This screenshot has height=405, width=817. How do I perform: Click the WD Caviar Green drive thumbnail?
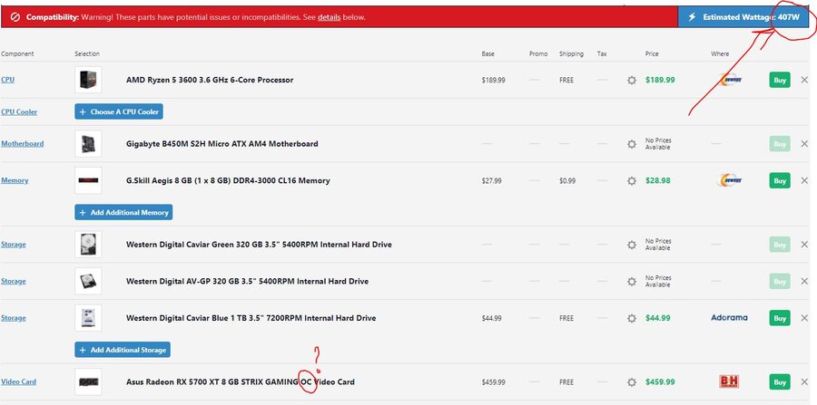click(88, 245)
